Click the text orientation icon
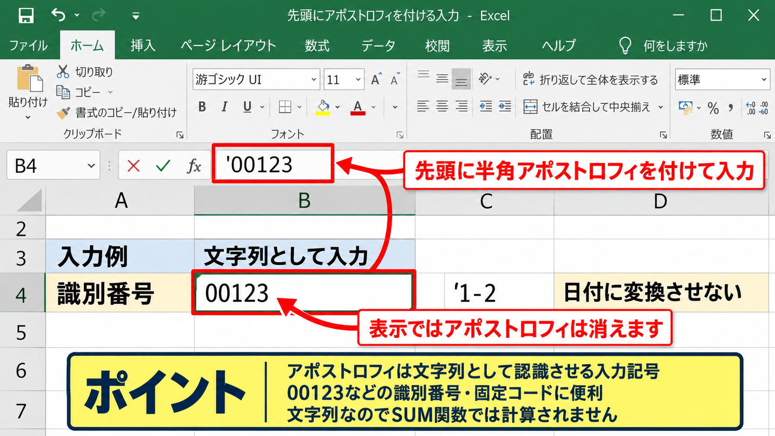775x436 pixels. (485, 79)
